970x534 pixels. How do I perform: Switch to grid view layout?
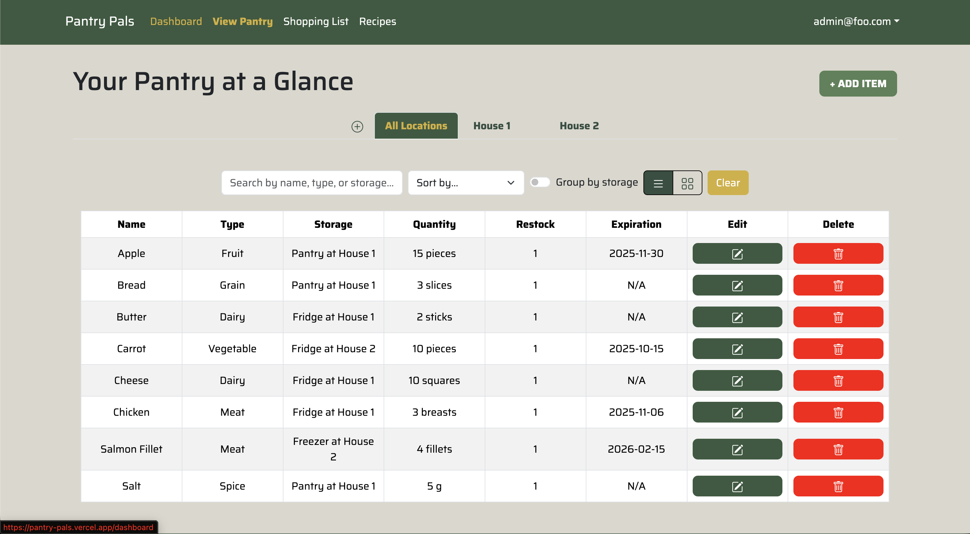[687, 183]
